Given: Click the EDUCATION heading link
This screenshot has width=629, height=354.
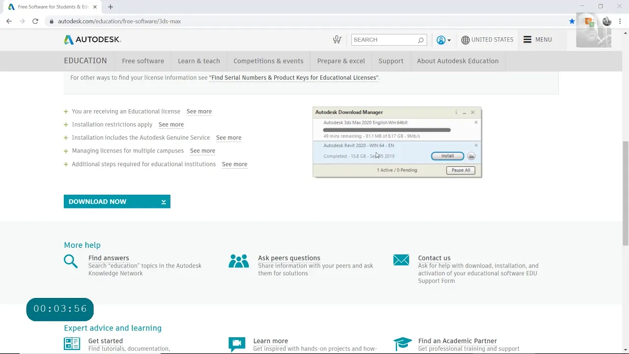Looking at the screenshot, I should point(86,61).
